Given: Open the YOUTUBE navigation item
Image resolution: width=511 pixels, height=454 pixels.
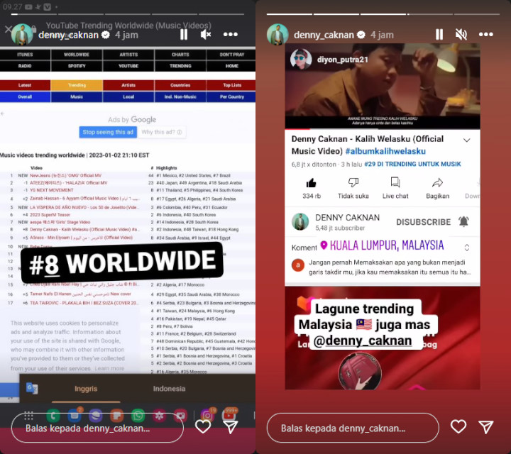Looking at the screenshot, I should tap(128, 66).
